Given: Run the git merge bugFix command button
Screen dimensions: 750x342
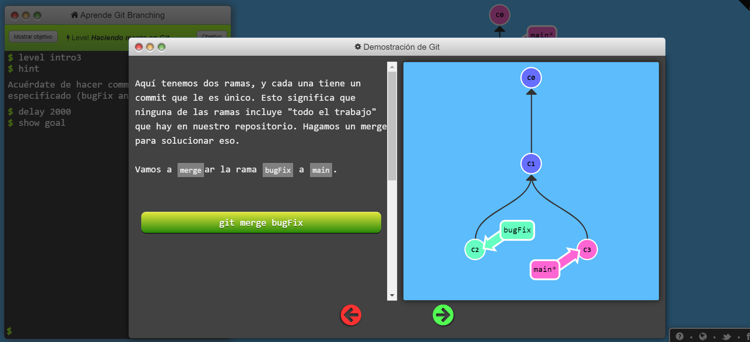Looking at the screenshot, I should tap(261, 223).
